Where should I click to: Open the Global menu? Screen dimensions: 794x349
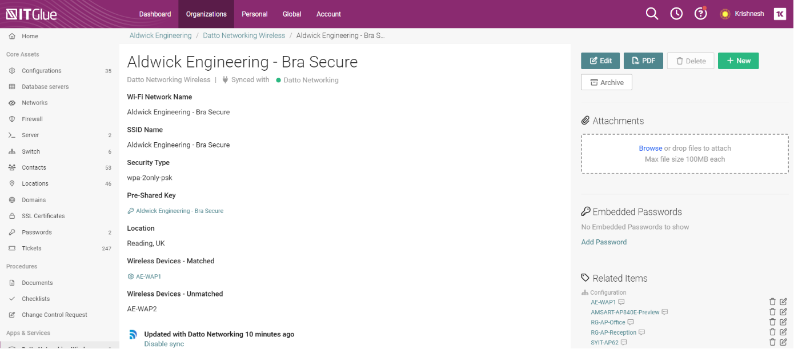[x=292, y=14]
